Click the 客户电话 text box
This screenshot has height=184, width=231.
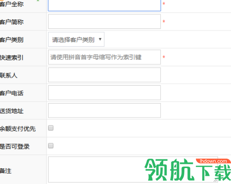pos(104,93)
